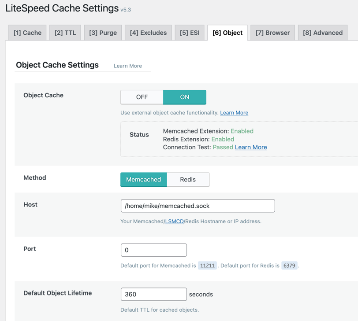Open Learn More next to Connection Test Passed

(251, 147)
